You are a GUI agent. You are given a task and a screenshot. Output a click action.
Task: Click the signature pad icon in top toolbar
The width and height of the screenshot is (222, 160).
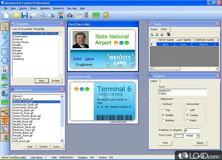coord(79,15)
